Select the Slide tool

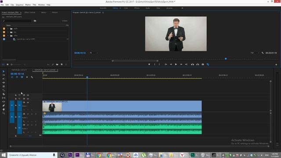tap(4, 101)
